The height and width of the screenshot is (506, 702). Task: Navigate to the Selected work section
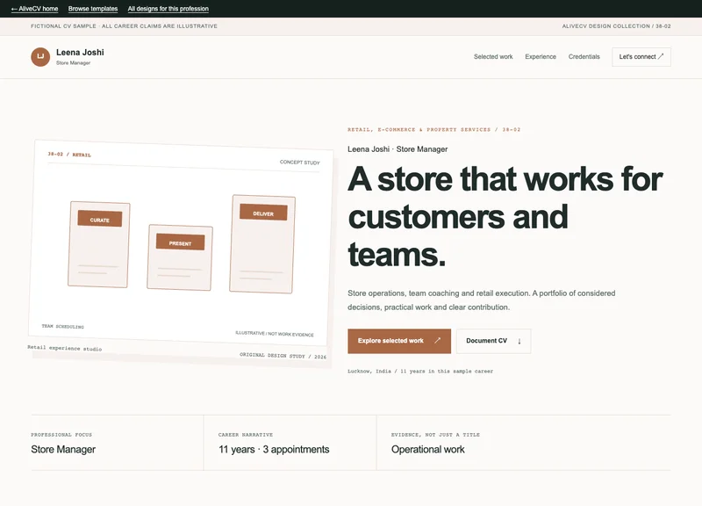click(493, 56)
